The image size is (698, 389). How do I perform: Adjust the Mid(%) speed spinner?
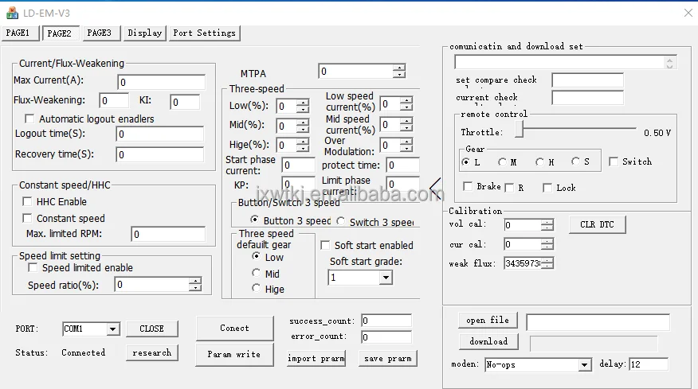pyautogui.click(x=303, y=126)
